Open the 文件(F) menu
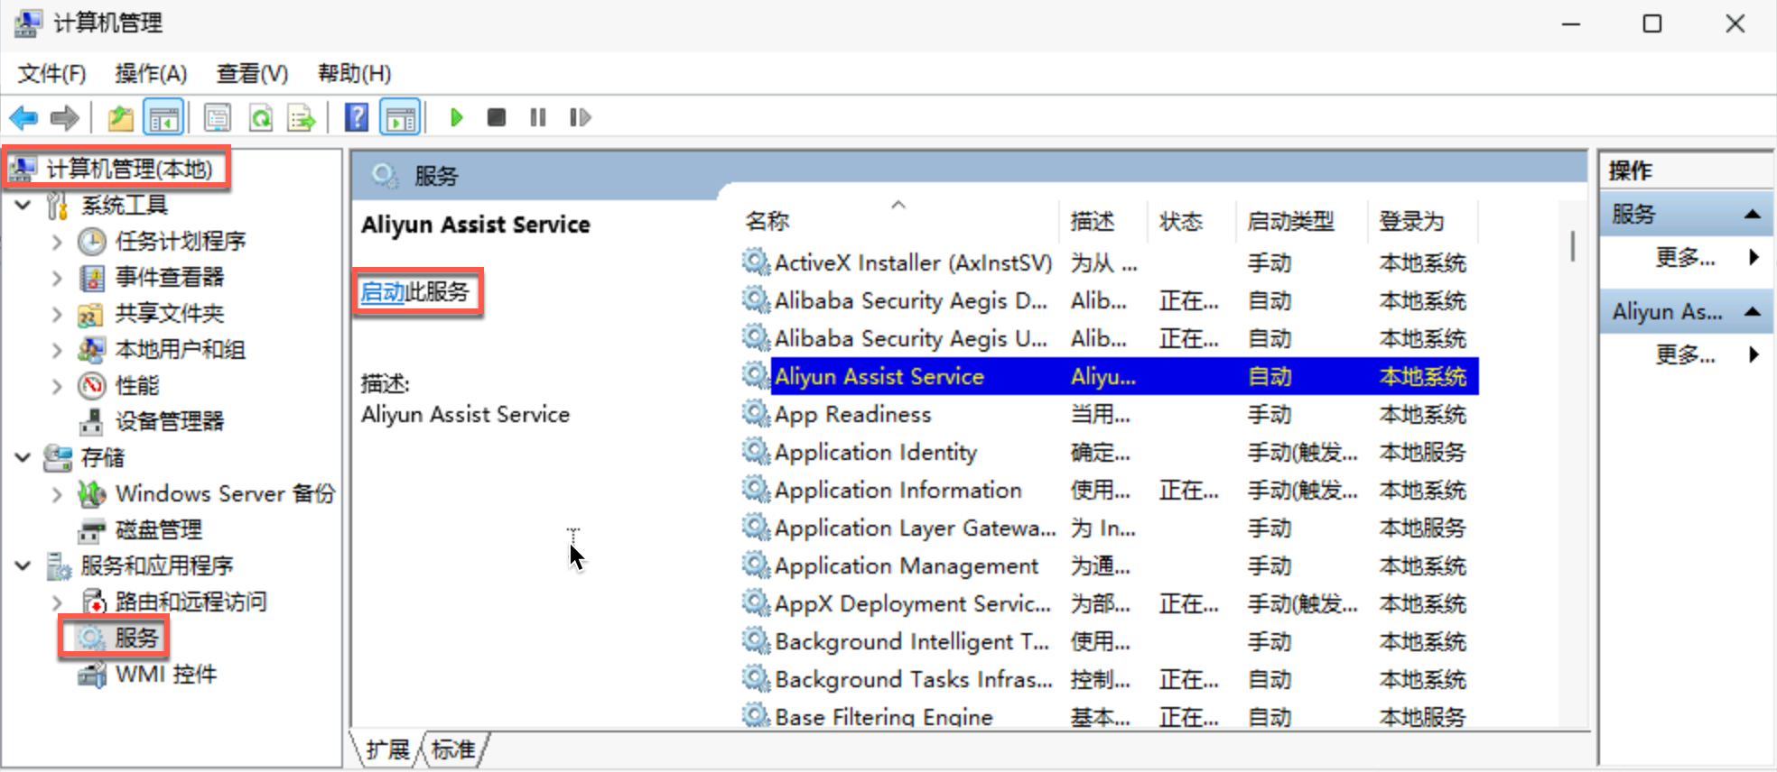 click(51, 74)
